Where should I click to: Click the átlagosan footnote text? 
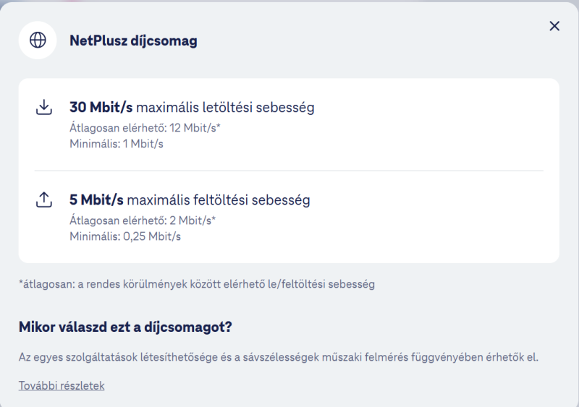coord(197,284)
